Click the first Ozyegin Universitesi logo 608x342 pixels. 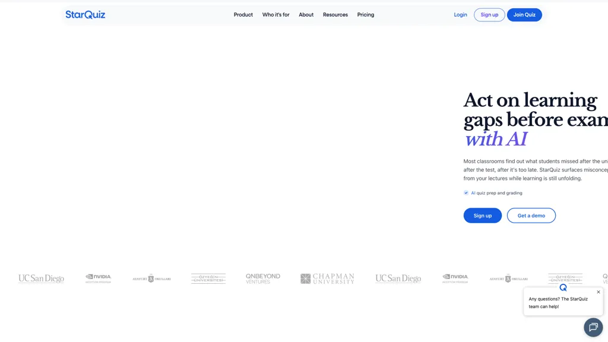208,278
